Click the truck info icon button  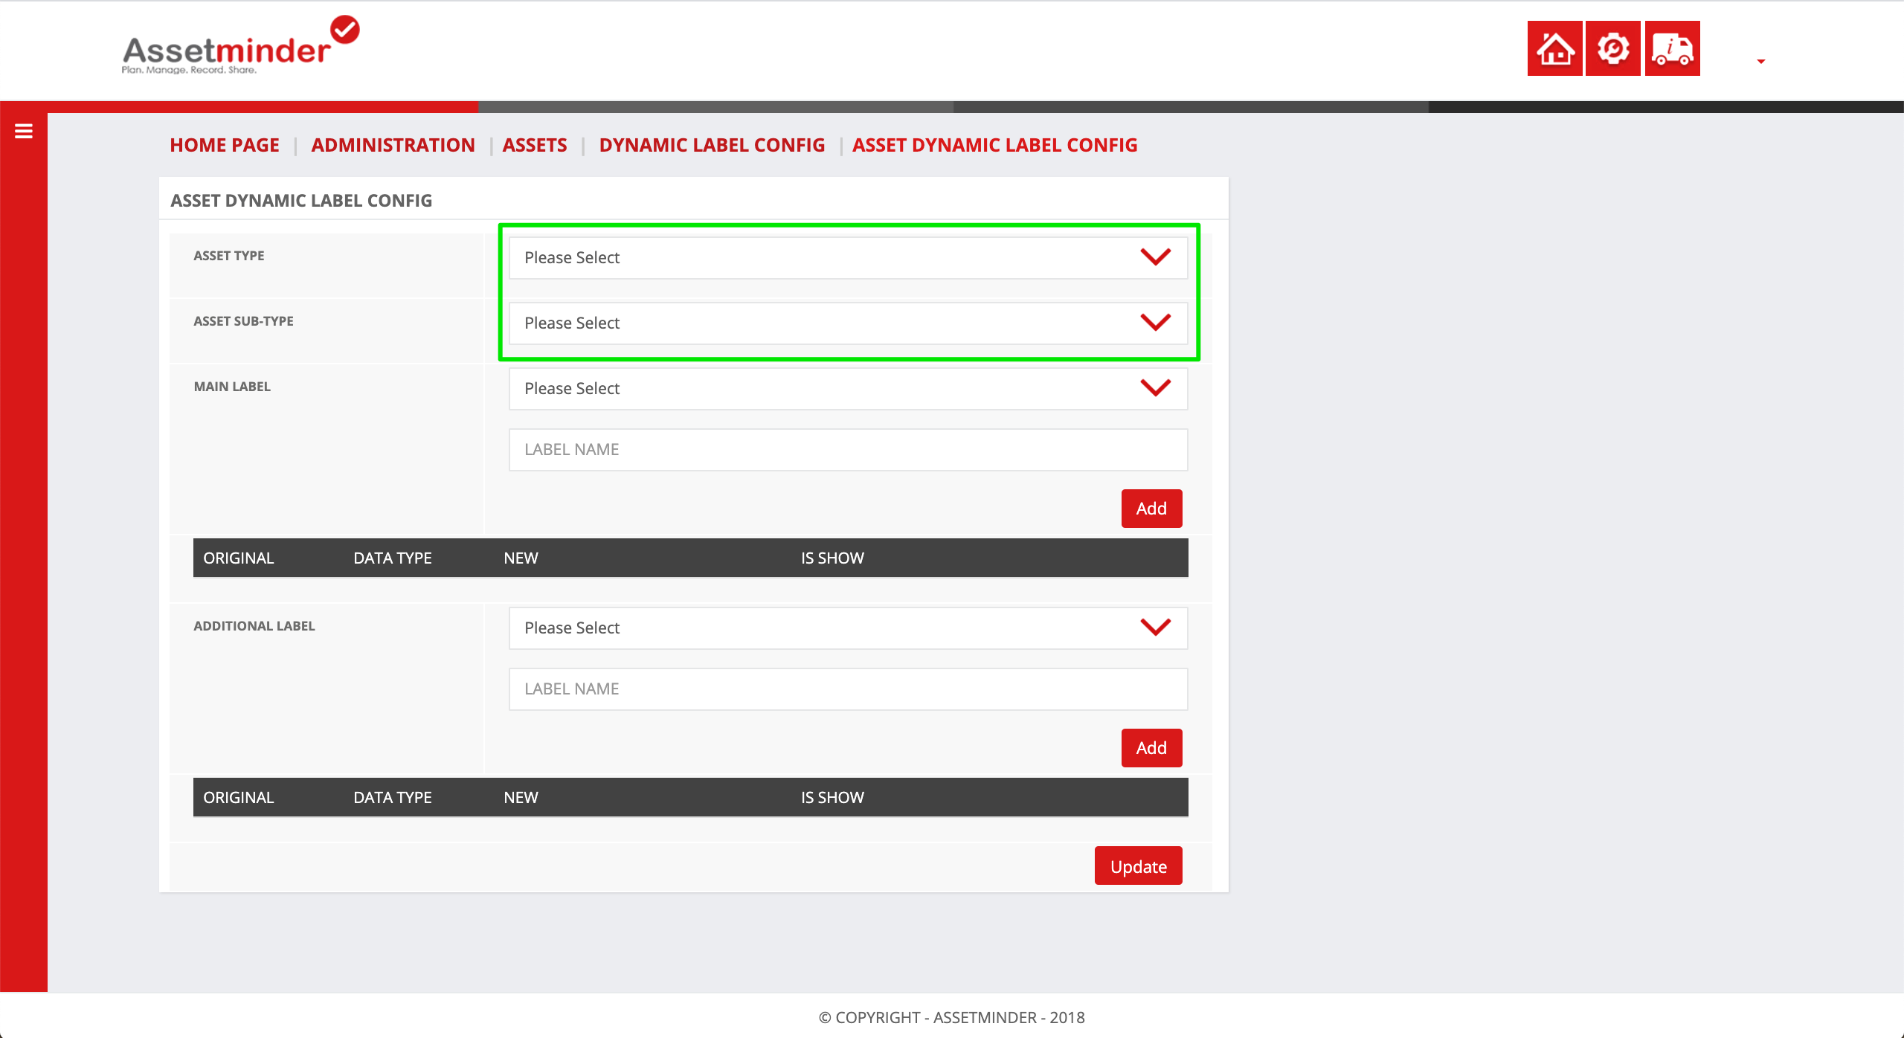pos(1672,48)
